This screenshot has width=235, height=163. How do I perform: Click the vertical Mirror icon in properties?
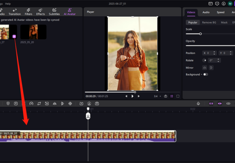pyautogui.click(x=211, y=68)
